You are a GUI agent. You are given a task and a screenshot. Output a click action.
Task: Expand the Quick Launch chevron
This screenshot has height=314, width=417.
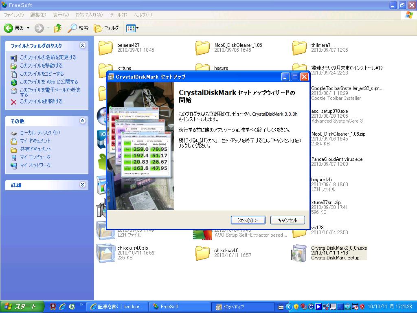(81, 305)
